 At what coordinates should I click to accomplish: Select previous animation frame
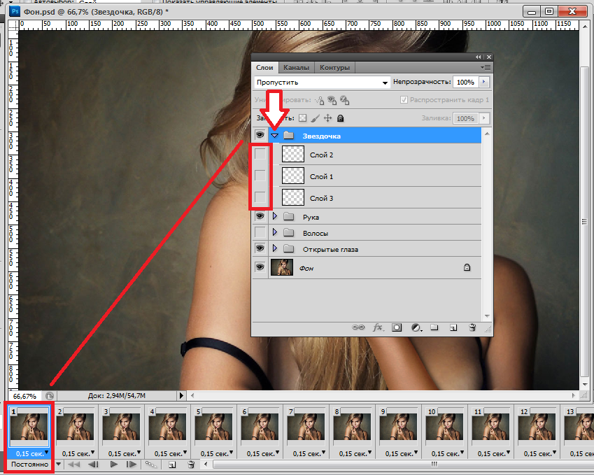(93, 464)
